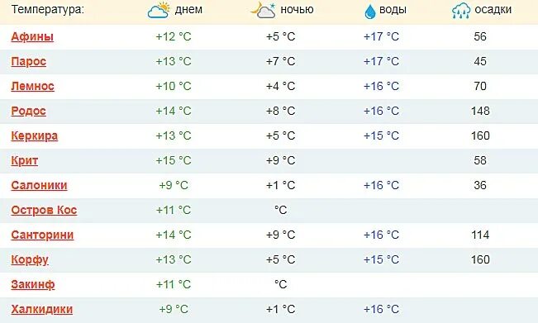This screenshot has height=323, width=538.
Task: Open the Корфу link
Action: click(30, 260)
